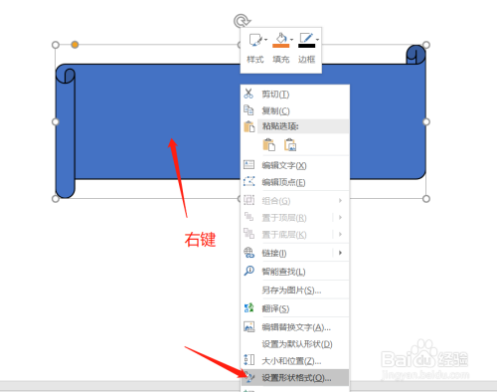Image resolution: width=497 pixels, height=392 pixels.
Task: Click the Edit Text icon
Action: [248, 164]
